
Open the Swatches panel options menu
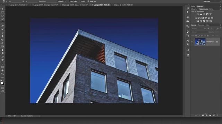pos(220,6)
